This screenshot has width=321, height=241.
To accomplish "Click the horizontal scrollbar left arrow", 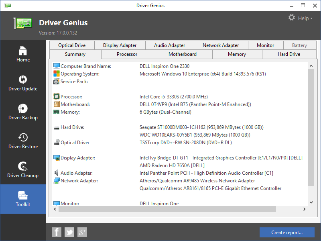I will coord(55,209).
